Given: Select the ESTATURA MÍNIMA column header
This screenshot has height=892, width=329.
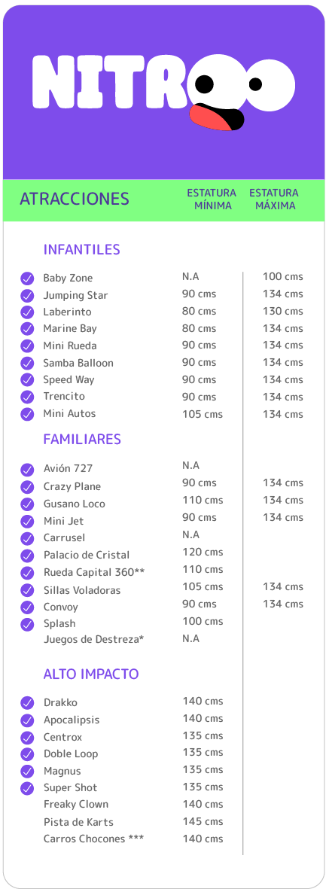Looking at the screenshot, I should pos(212,199).
